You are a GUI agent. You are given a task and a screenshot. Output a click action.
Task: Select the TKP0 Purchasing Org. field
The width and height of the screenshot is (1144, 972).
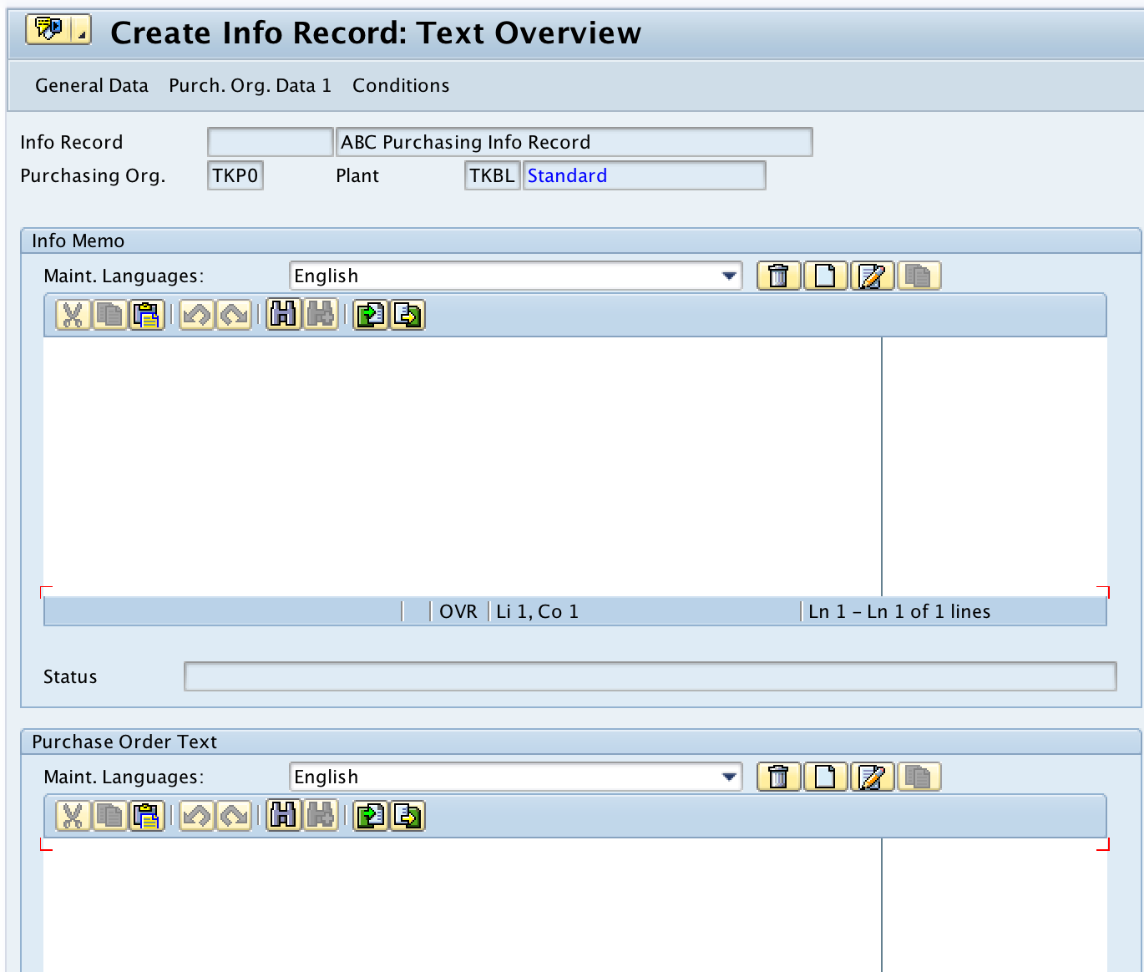(x=235, y=175)
